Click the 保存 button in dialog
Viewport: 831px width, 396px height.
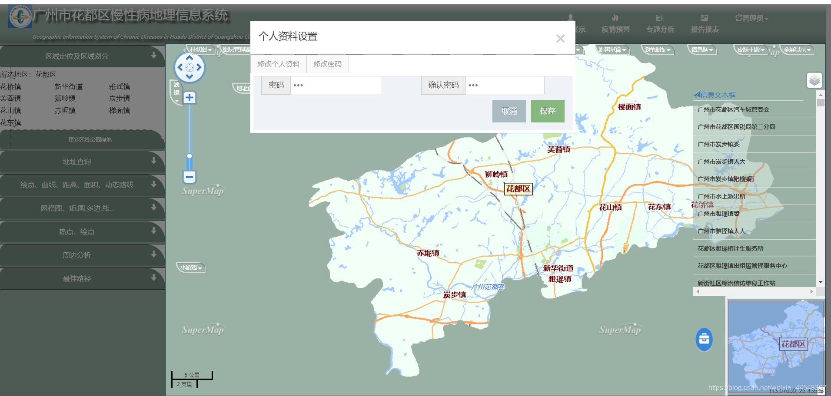tap(548, 111)
